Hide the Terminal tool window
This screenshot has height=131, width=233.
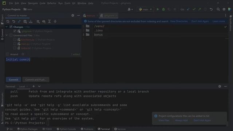pos(225,86)
